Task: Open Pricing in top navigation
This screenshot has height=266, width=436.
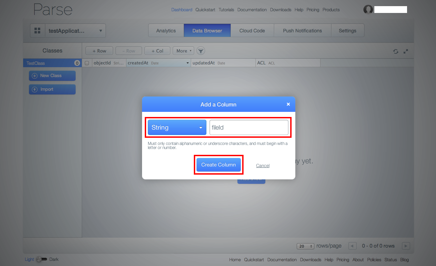Action: pyautogui.click(x=313, y=10)
